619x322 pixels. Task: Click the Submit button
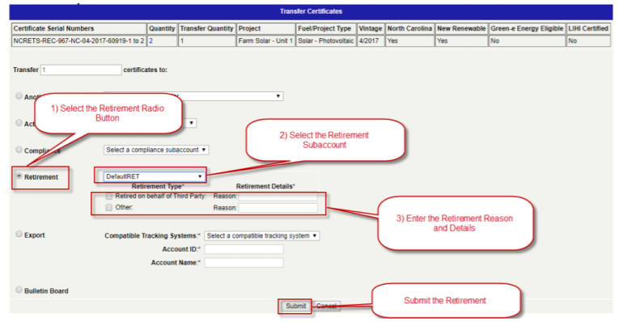click(x=295, y=306)
